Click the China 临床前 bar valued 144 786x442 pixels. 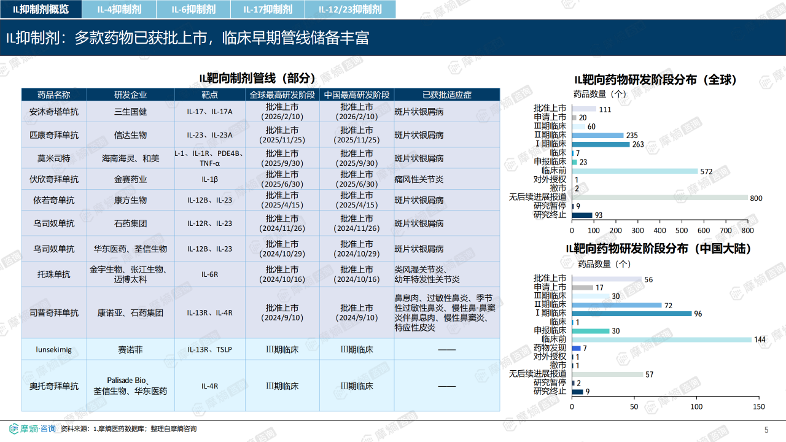point(662,339)
